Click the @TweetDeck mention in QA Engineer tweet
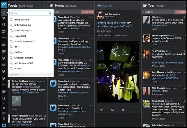The width and height of the screenshot is (187, 128). tap(83, 66)
